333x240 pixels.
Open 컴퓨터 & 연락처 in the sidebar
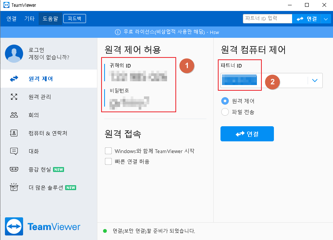pos(48,133)
